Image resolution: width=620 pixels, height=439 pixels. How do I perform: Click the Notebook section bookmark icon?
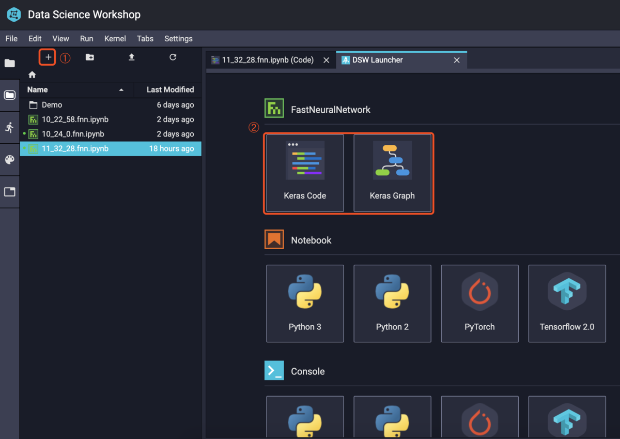coord(274,239)
